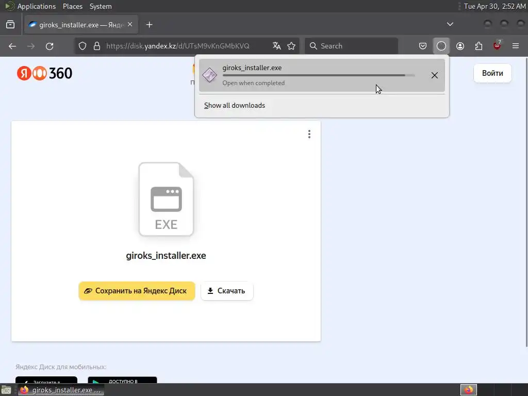Click the Загрузите в App Store badge

(x=46, y=380)
